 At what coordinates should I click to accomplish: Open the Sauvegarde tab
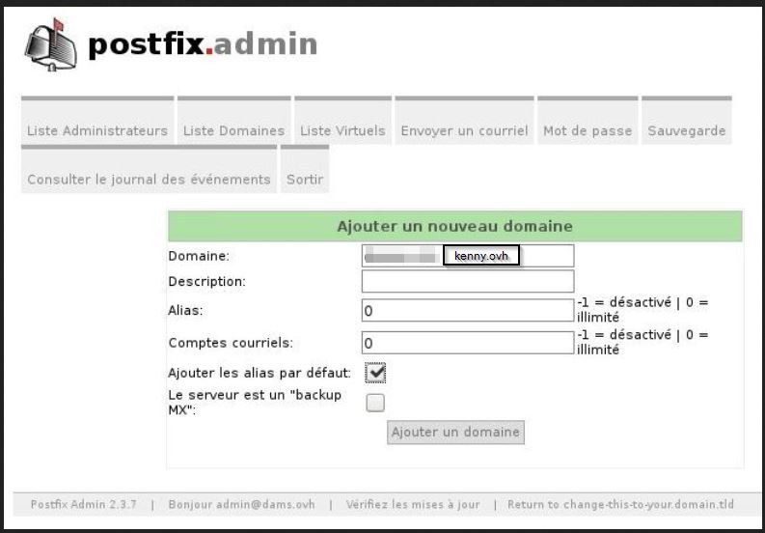point(686,130)
